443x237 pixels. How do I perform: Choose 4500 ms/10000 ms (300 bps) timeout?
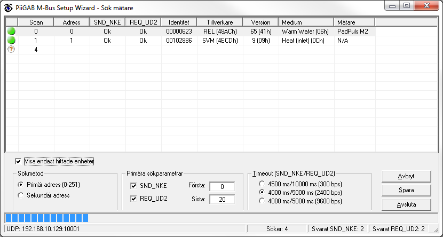click(x=262, y=184)
